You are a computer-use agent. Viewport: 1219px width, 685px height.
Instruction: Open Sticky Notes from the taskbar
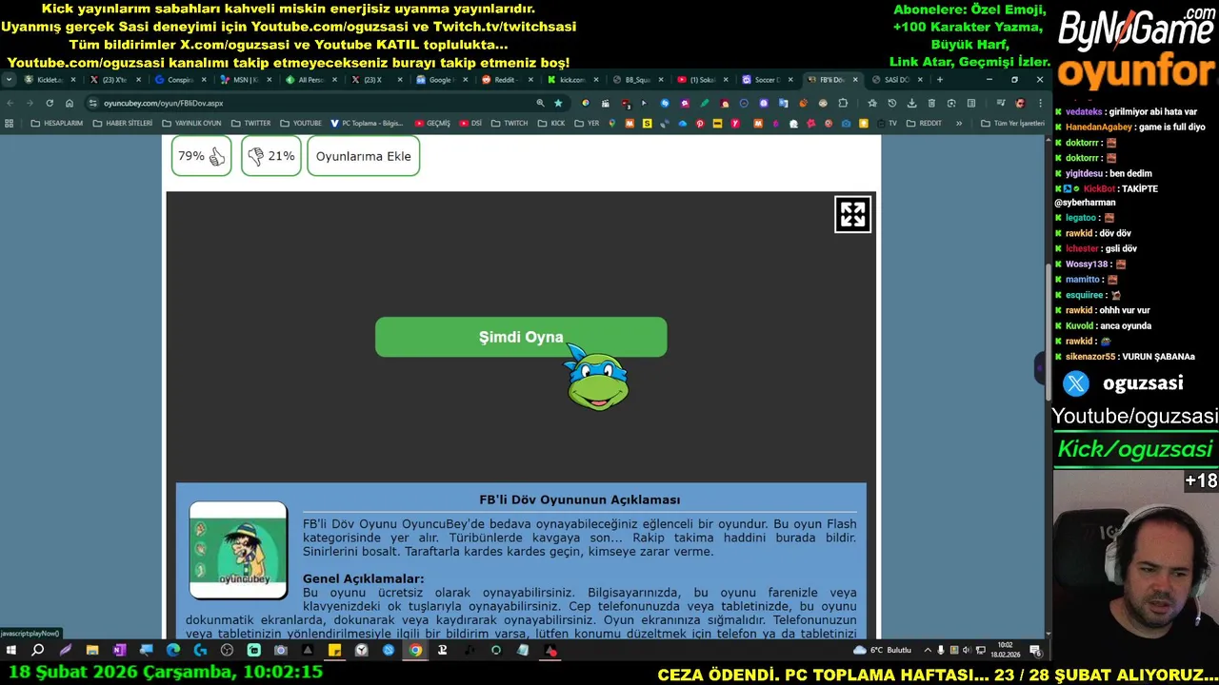tap(334, 651)
